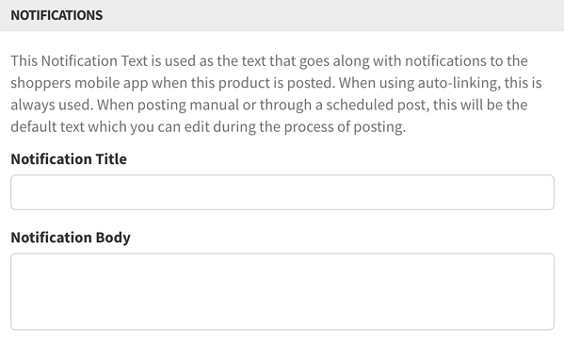Click the word "Body" in the Notification Body label
This screenshot has width=564, height=345.
pyautogui.click(x=113, y=238)
